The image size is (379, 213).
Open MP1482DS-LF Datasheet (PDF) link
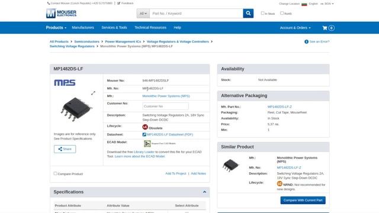(170, 134)
